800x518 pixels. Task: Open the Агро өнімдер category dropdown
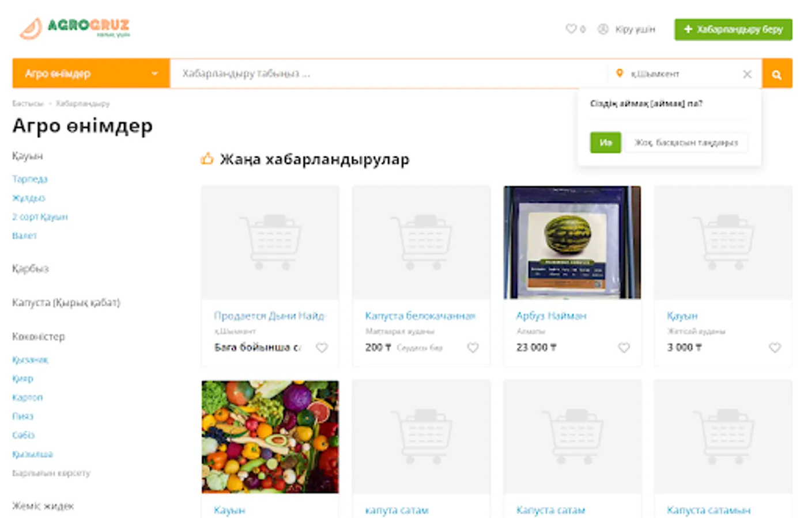click(x=91, y=74)
